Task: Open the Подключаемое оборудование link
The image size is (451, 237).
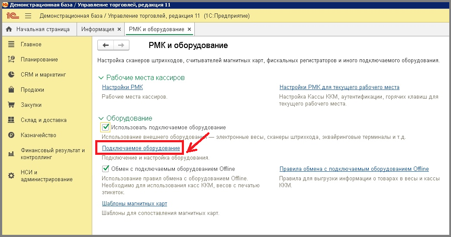Action: 141,148
